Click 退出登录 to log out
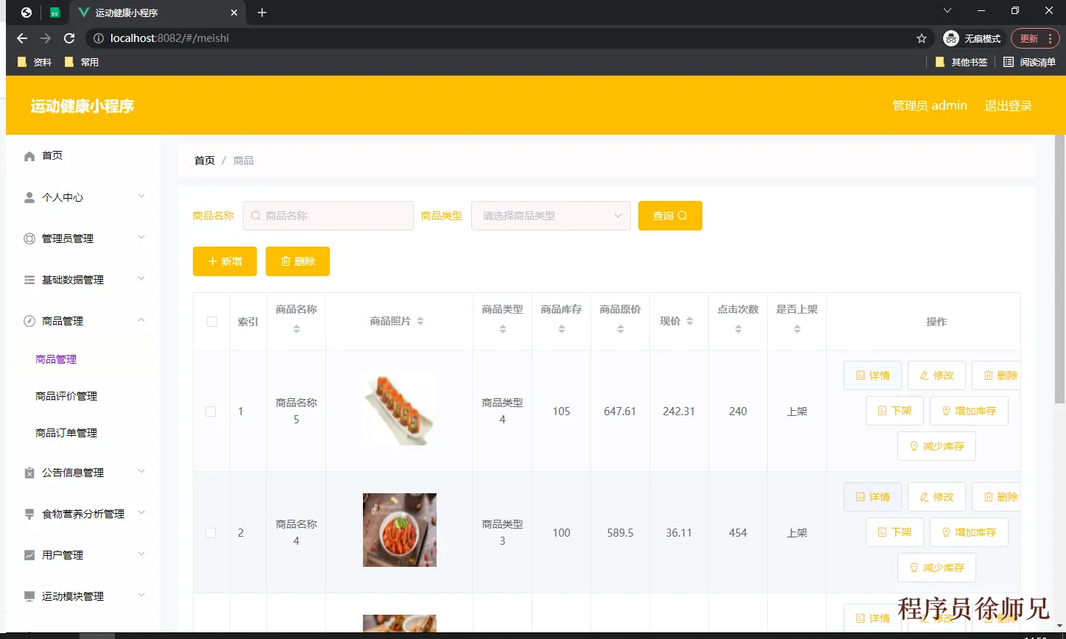This screenshot has width=1066, height=639. 1009,106
